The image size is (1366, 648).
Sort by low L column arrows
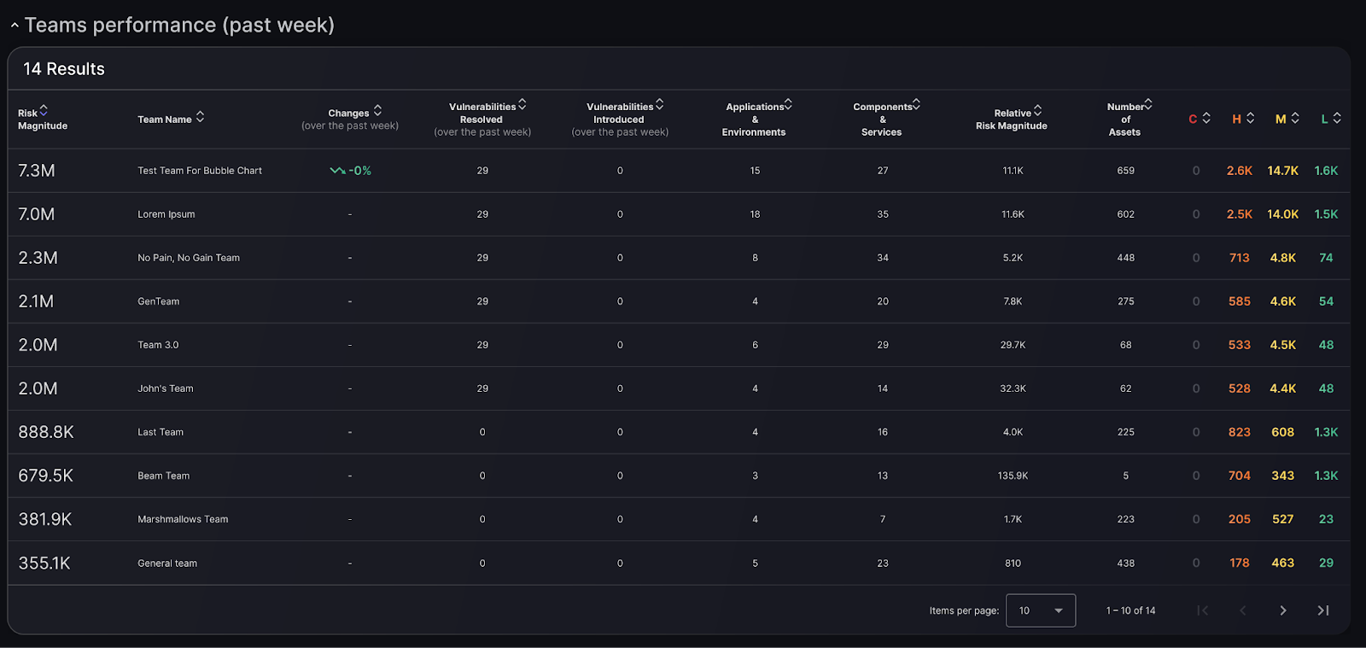click(x=1337, y=118)
